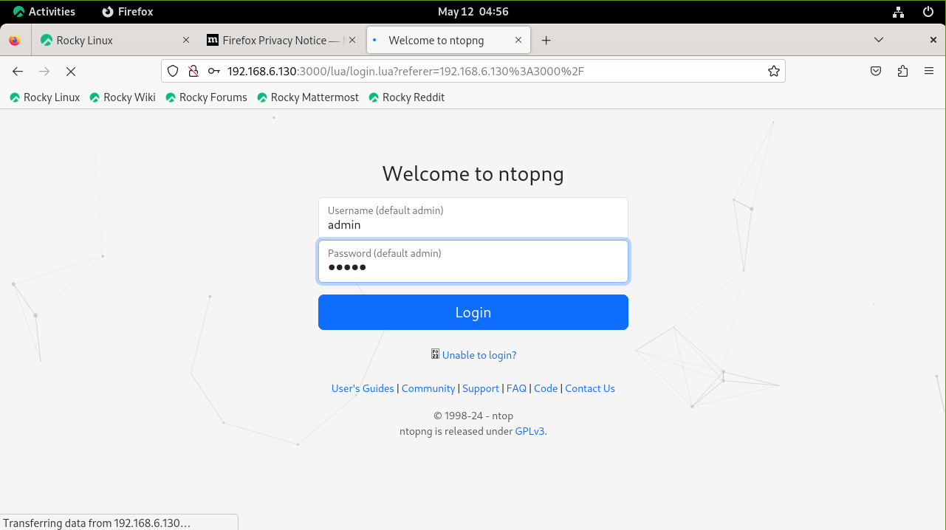The image size is (946, 530).
Task: Switch to the Firefox Privacy Notice tab
Action: (x=282, y=41)
